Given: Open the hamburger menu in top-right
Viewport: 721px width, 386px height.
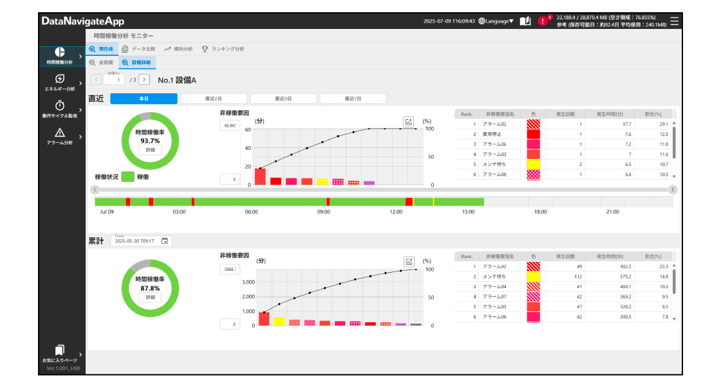Looking at the screenshot, I should tap(674, 21).
